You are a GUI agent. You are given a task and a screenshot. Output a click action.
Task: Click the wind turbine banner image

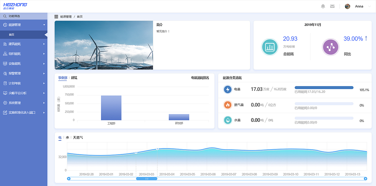(104, 45)
